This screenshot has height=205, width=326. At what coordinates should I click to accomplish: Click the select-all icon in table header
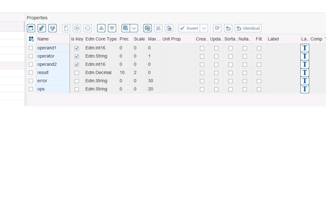click(x=31, y=39)
